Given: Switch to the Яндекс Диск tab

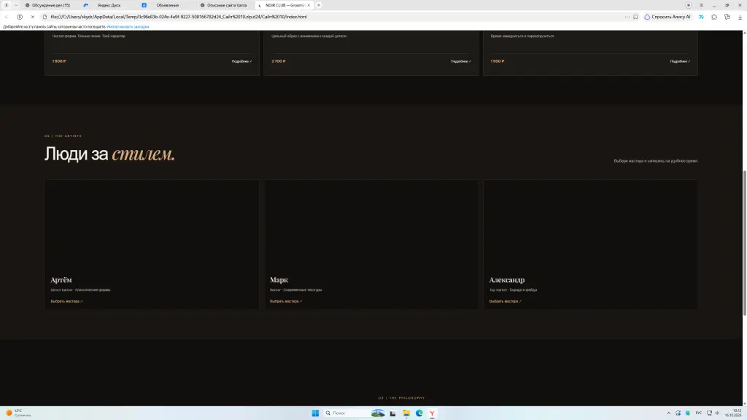Looking at the screenshot, I should (x=109, y=5).
